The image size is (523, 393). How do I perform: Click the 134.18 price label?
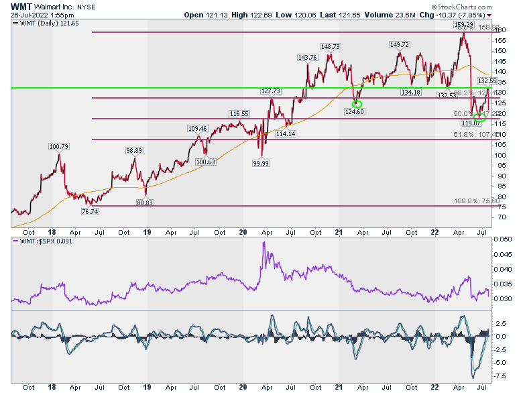tap(410, 92)
